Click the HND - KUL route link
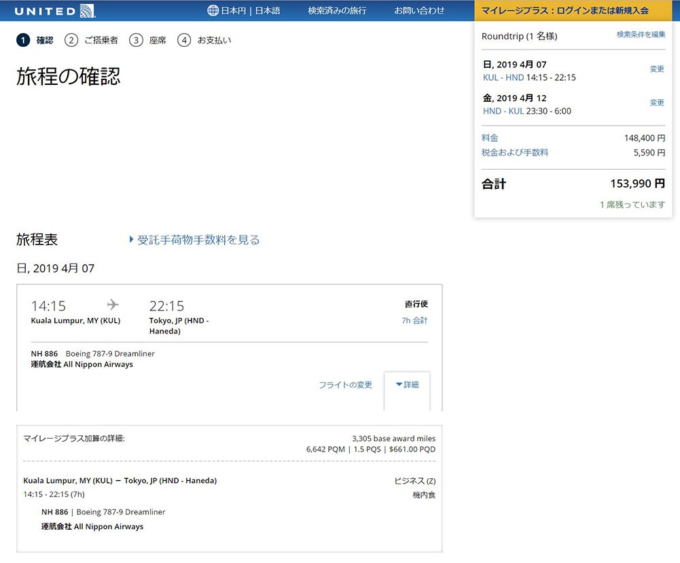 pos(503,111)
